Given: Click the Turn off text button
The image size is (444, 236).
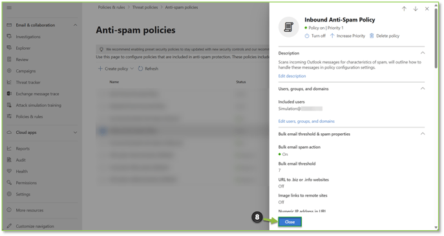Looking at the screenshot, I should [x=318, y=36].
